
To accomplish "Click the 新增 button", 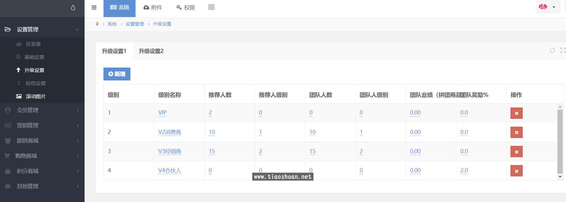I will (x=117, y=74).
